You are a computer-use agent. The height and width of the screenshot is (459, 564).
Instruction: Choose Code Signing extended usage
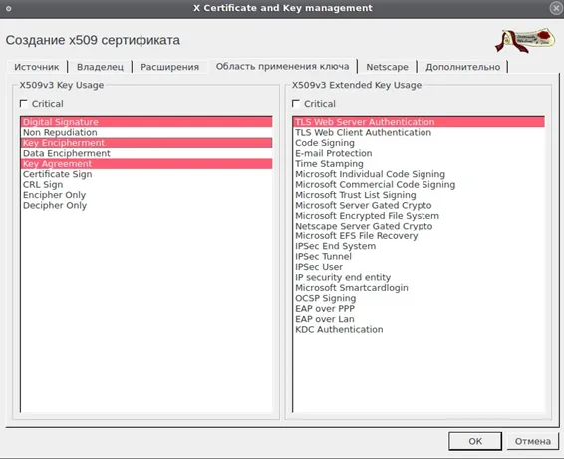click(x=419, y=143)
